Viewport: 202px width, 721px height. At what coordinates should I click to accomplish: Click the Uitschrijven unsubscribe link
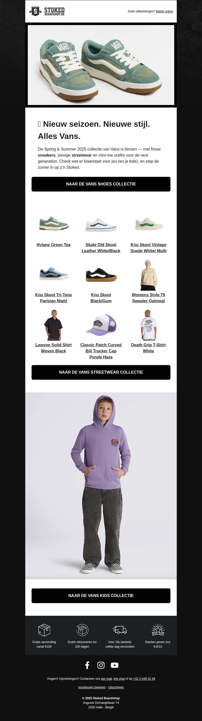coord(116,687)
